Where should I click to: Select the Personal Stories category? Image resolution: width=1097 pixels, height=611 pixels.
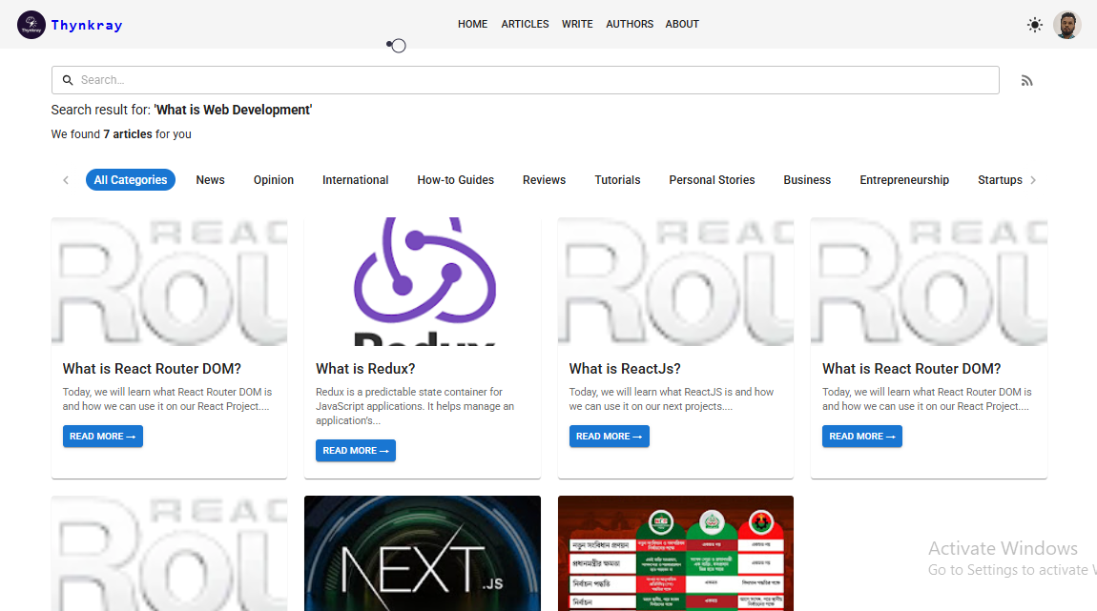713,179
